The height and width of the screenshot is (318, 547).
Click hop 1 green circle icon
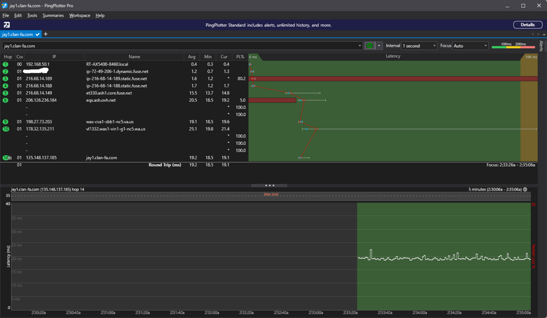5,64
